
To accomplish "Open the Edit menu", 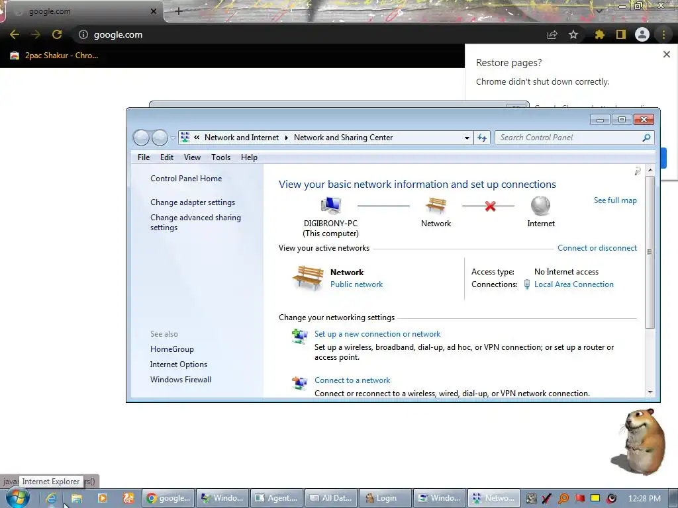I will click(x=166, y=157).
